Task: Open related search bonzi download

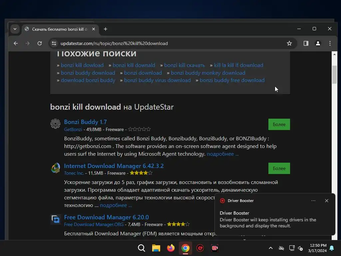Action: click(143, 73)
